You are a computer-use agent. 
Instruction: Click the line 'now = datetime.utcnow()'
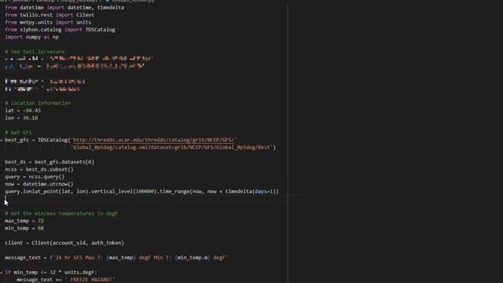pos(39,184)
